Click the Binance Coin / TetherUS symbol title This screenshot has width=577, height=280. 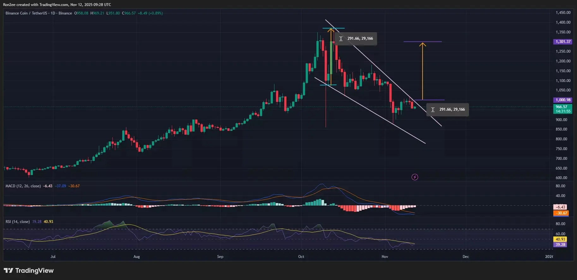(26, 13)
